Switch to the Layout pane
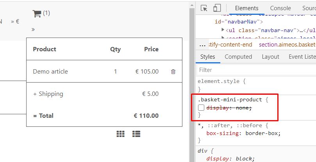The height and width of the screenshot is (162, 316). 270,57
